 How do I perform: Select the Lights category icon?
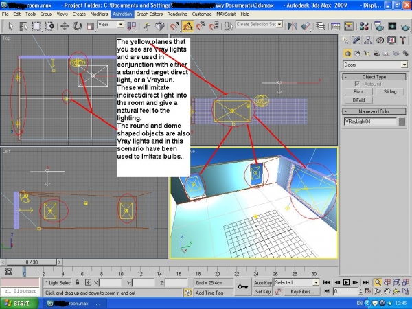tap(367, 54)
